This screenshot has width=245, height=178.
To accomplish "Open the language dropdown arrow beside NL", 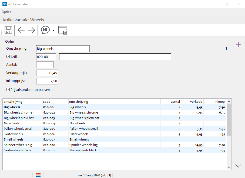I will [x=53, y=30].
